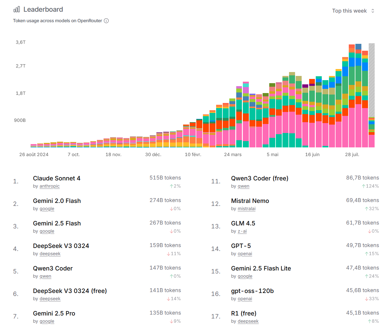Click the bar chart Leaderboard icon
389x329 pixels.
tap(17, 10)
